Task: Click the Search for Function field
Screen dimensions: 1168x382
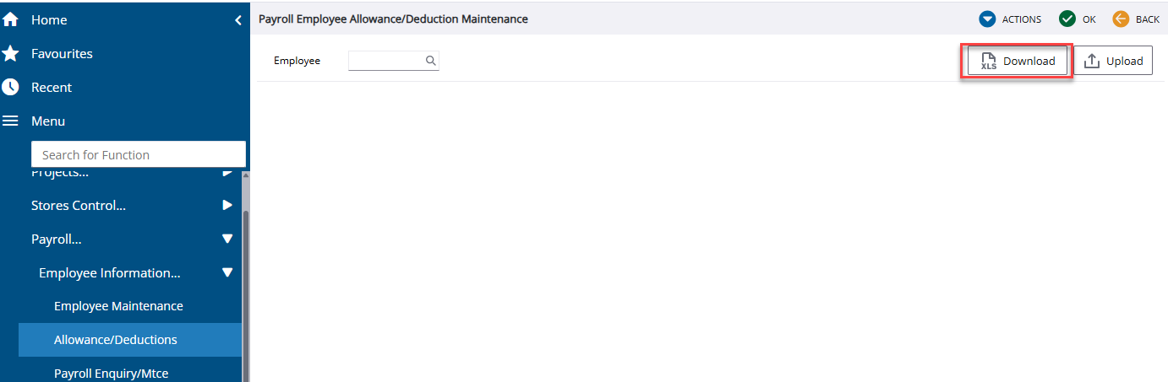Action: [x=138, y=154]
